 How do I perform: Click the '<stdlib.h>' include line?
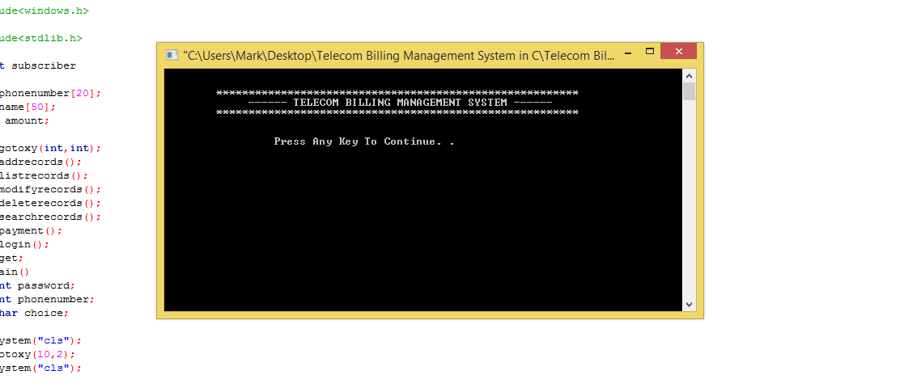(40, 39)
